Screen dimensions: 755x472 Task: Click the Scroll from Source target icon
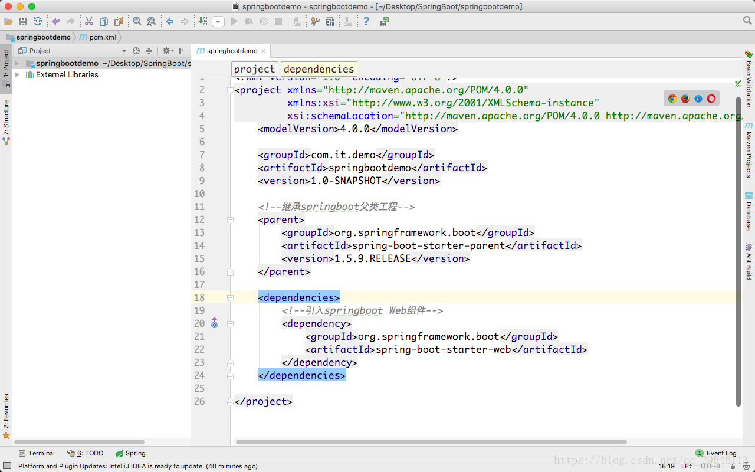click(136, 51)
